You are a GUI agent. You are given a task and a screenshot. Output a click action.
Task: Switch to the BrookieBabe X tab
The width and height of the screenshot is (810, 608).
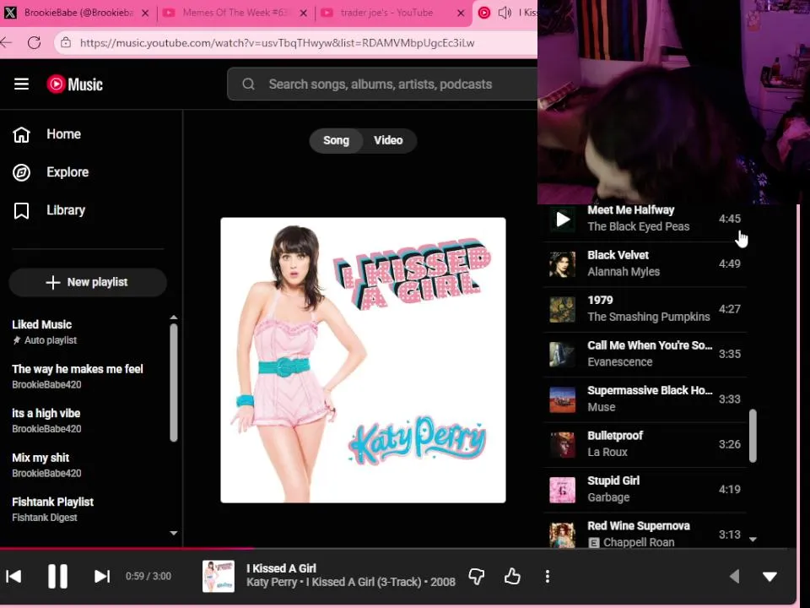pyautogui.click(x=78, y=13)
